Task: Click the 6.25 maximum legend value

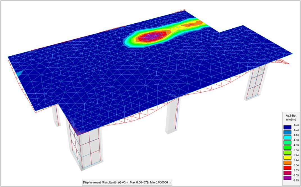Action: [296, 180]
